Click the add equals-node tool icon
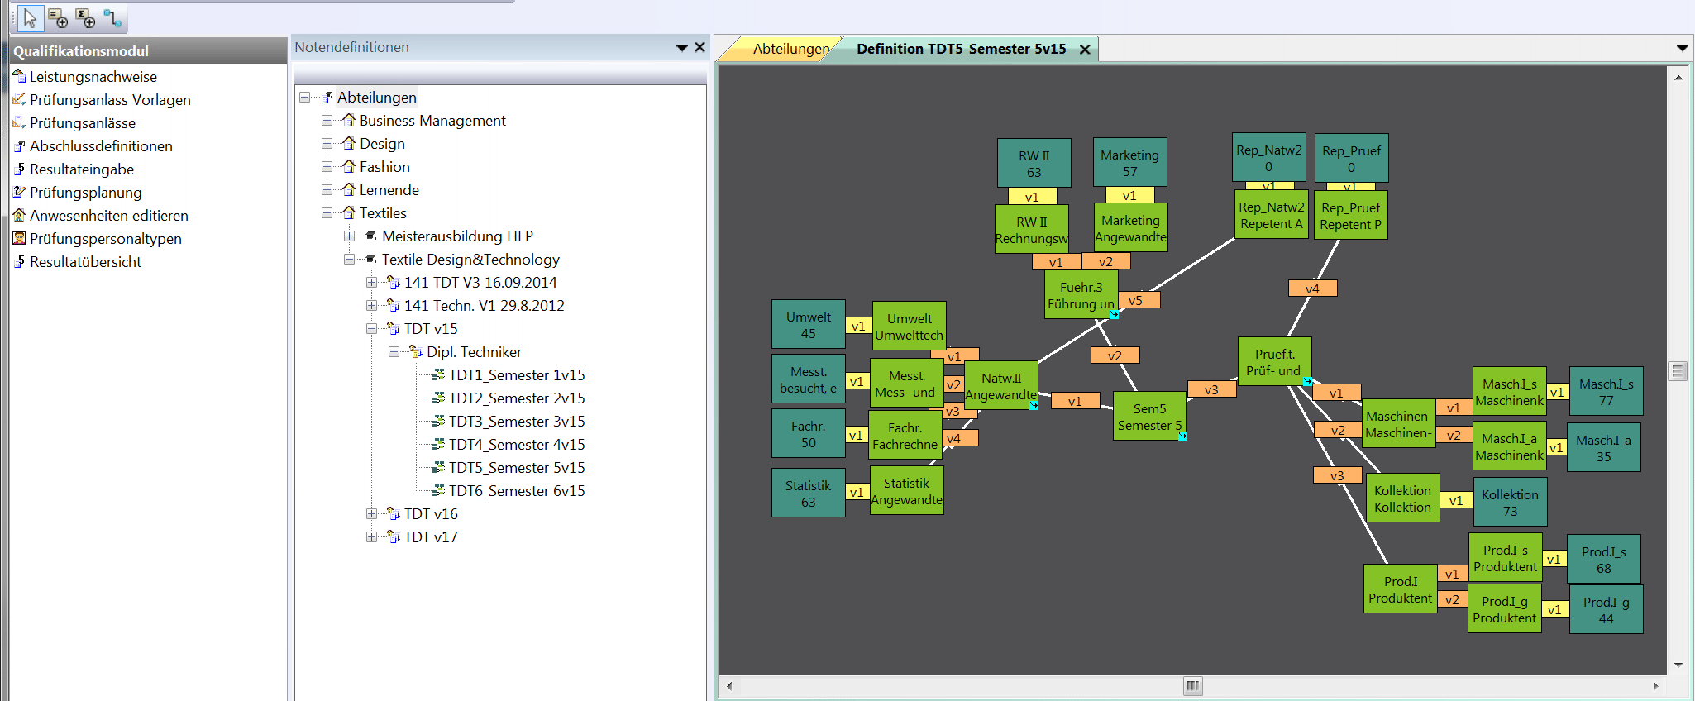This screenshot has height=701, width=1695. point(58,17)
